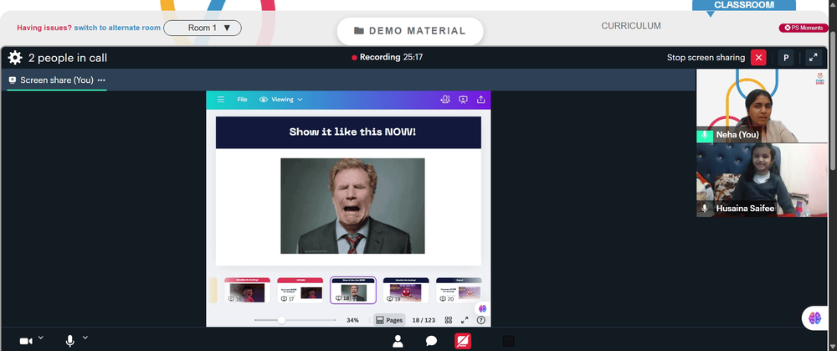Expand call to fullscreen arrows

pos(813,58)
